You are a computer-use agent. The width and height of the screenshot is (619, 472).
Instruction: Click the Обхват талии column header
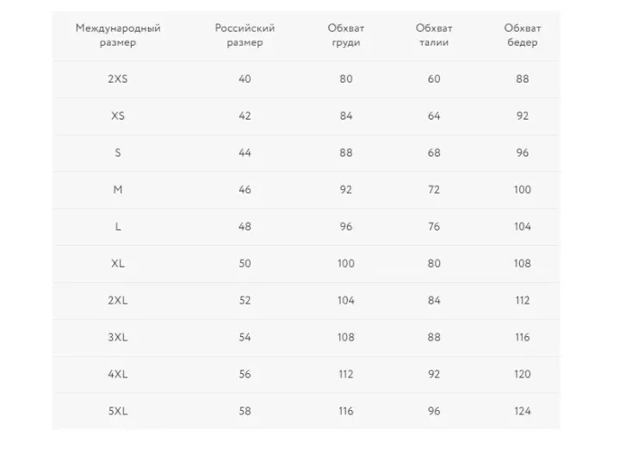coord(434,35)
